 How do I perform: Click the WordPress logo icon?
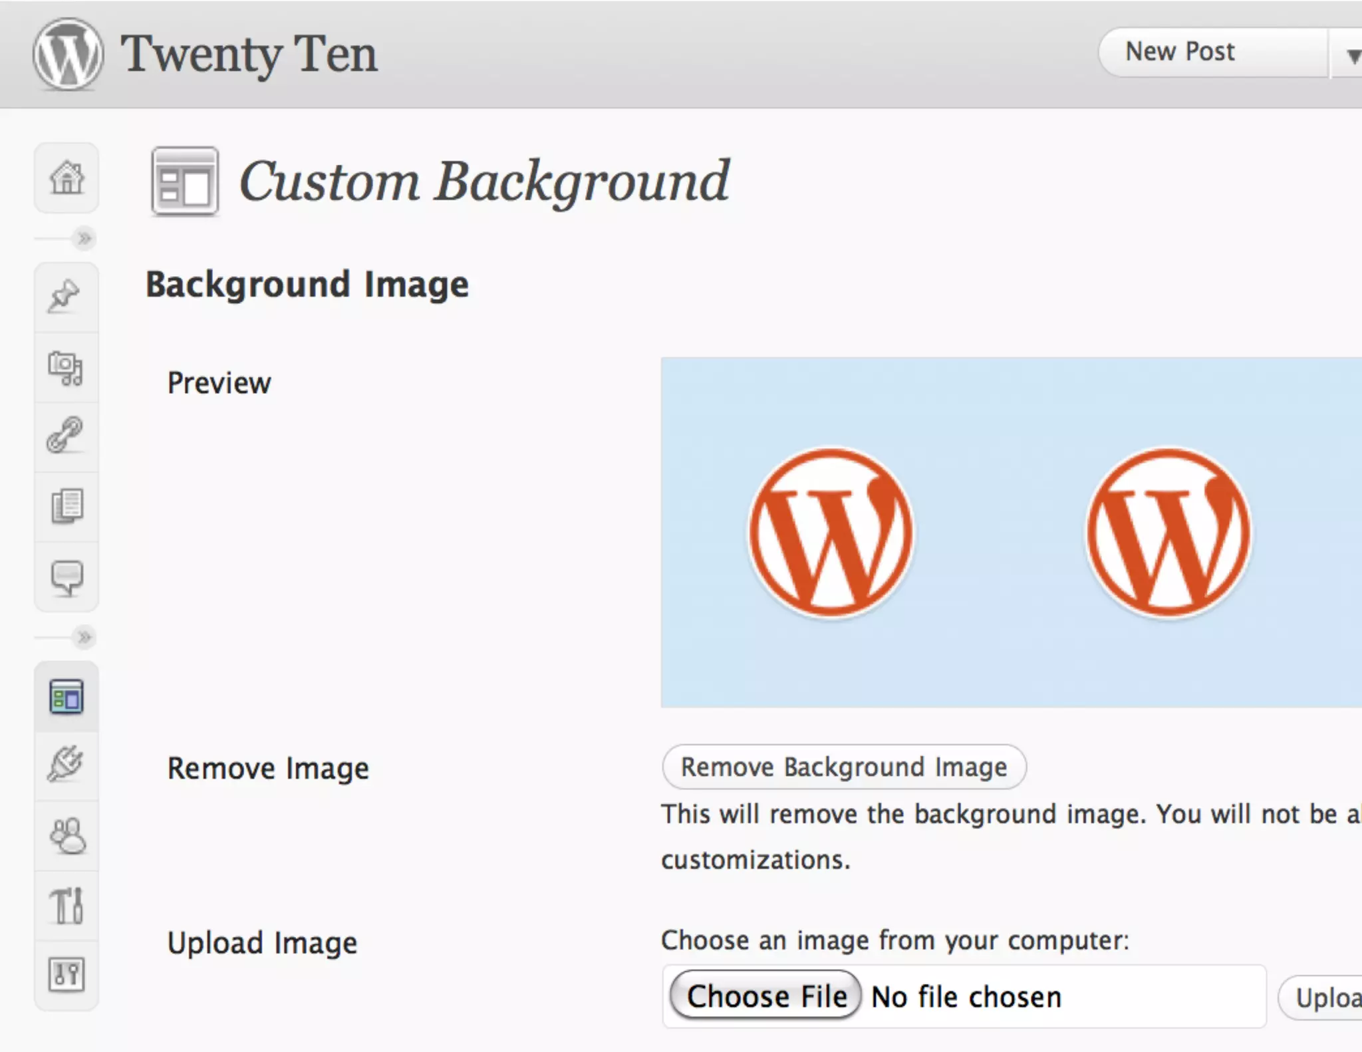point(68,53)
